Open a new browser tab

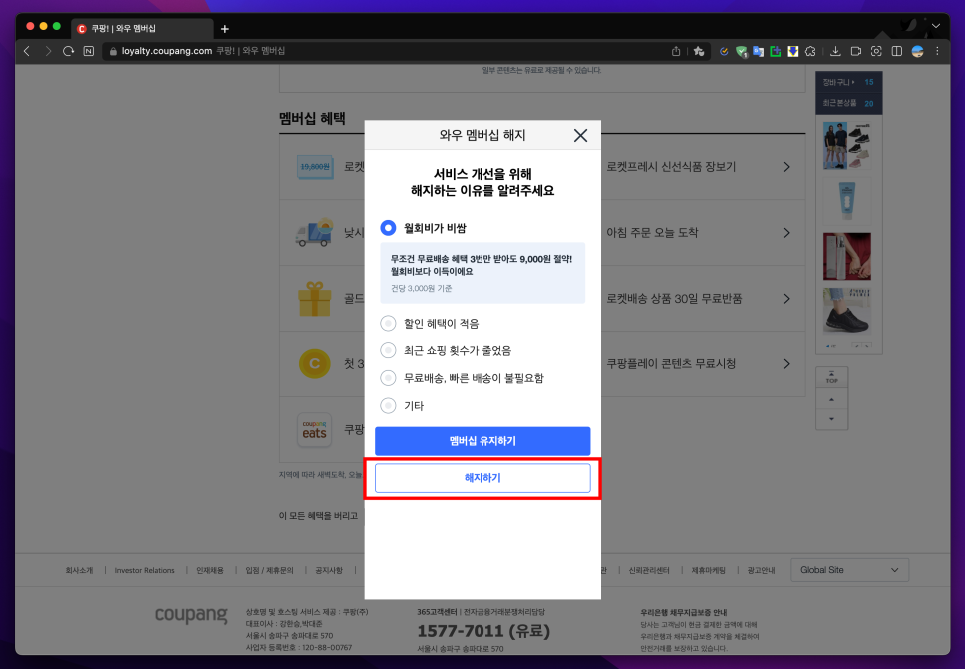pyautogui.click(x=225, y=29)
